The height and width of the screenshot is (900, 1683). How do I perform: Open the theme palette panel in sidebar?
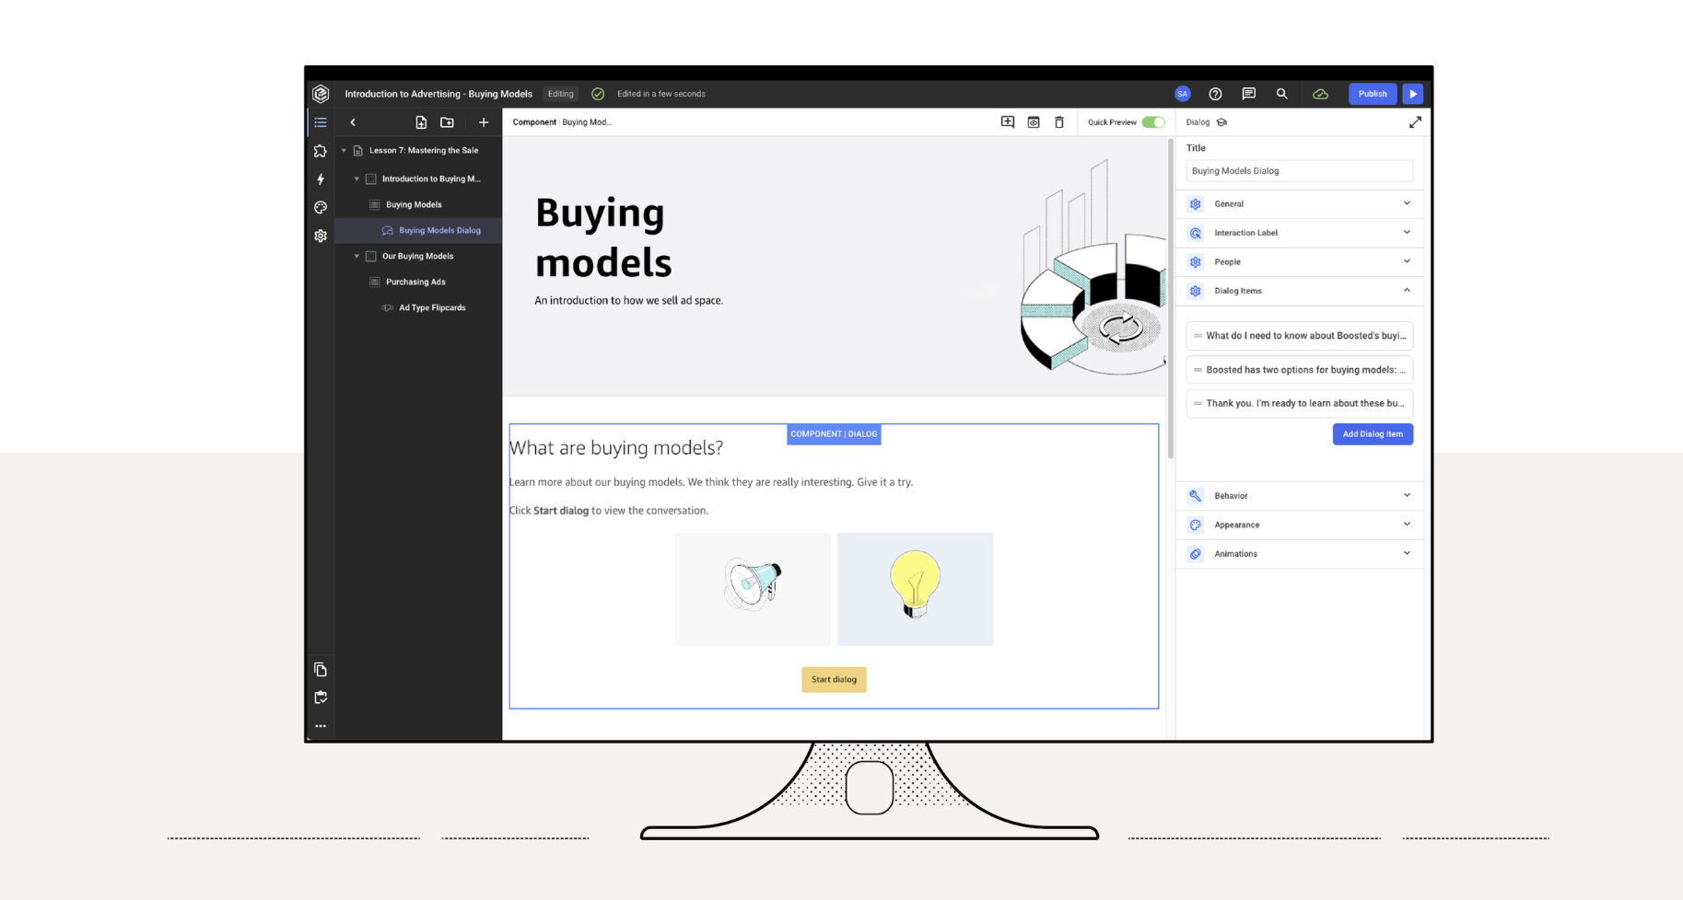pyautogui.click(x=321, y=207)
